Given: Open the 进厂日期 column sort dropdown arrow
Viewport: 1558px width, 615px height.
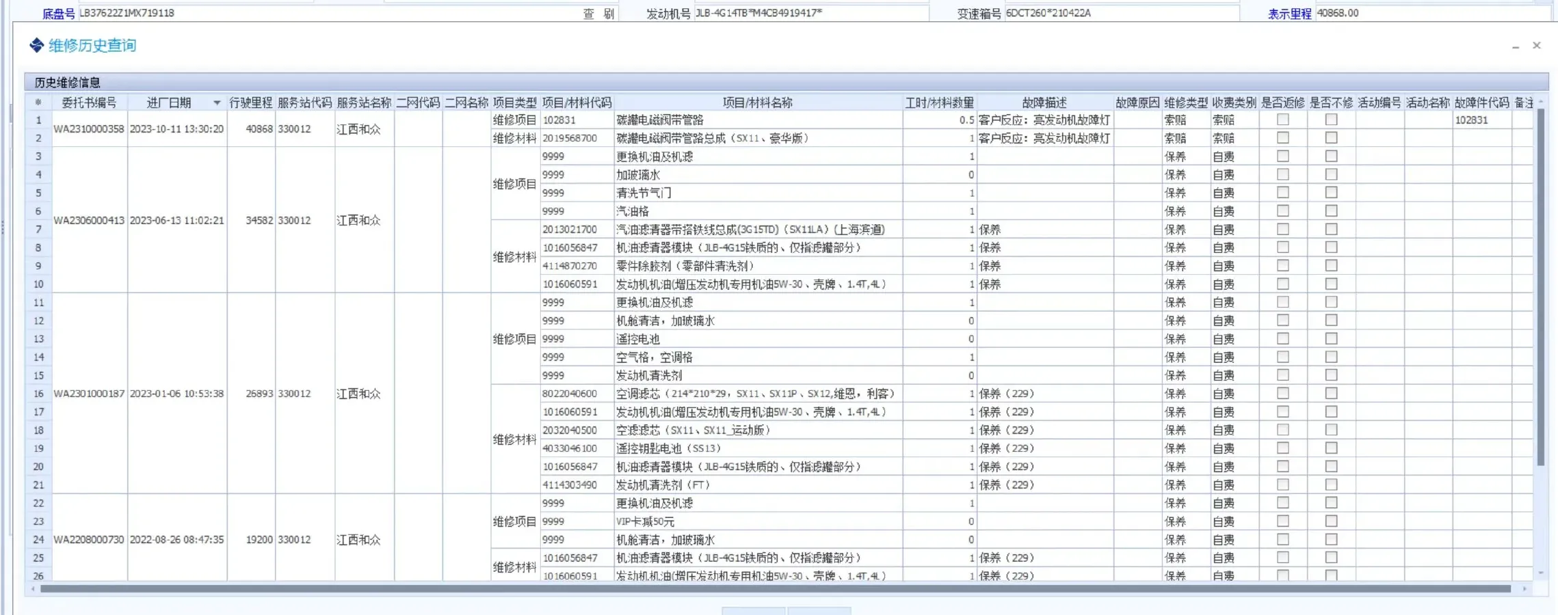Looking at the screenshot, I should pos(217,102).
